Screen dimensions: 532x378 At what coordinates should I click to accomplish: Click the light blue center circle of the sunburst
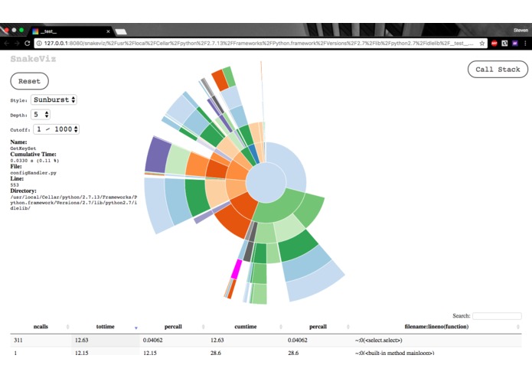[x=266, y=182]
